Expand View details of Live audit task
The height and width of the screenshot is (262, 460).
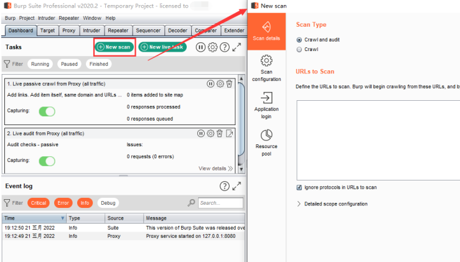pyautogui.click(x=215, y=169)
